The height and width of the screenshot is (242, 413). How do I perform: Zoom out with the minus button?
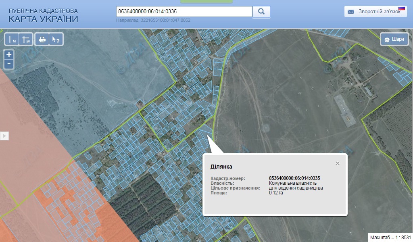(x=9, y=64)
